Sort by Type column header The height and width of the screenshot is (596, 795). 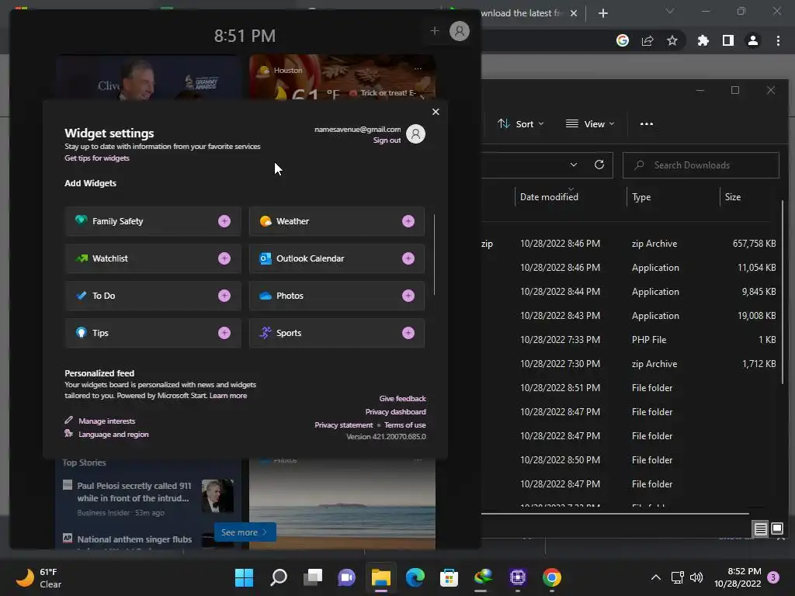click(x=641, y=197)
